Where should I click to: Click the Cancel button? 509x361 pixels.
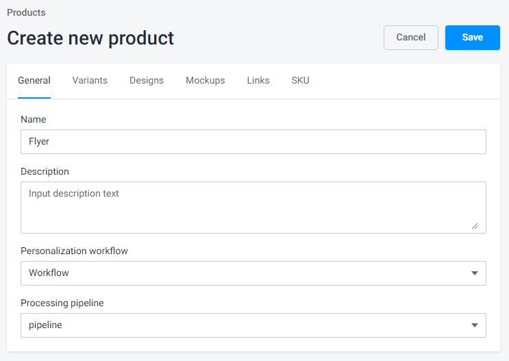[410, 38]
